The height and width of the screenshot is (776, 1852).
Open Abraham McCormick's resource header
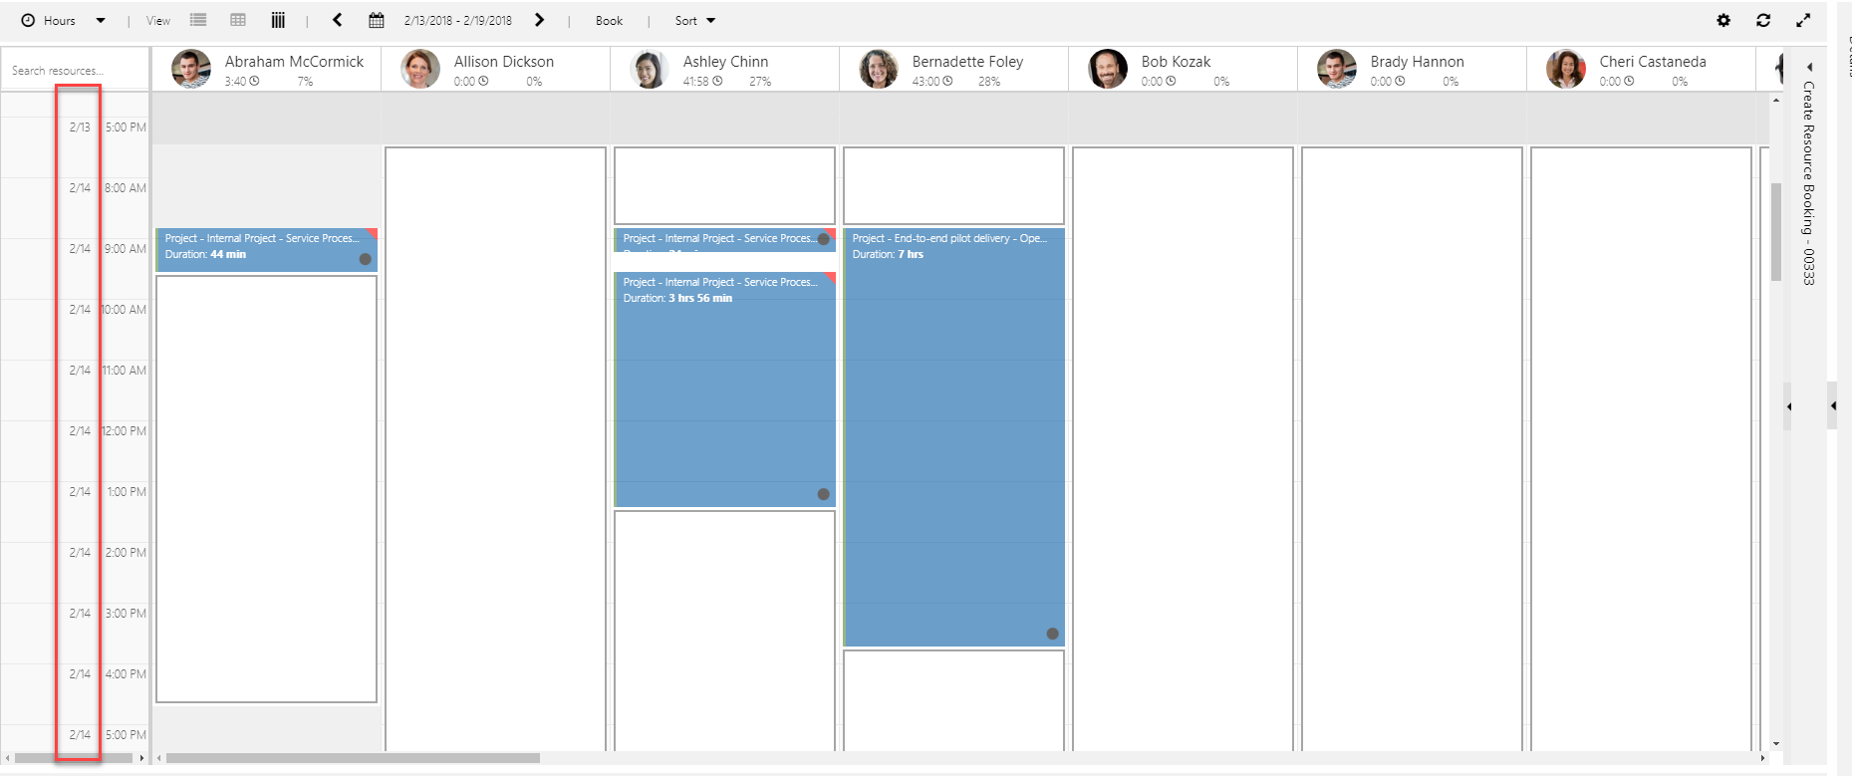point(294,62)
